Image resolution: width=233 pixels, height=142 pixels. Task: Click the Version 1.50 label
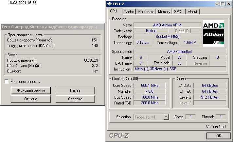point(216,127)
